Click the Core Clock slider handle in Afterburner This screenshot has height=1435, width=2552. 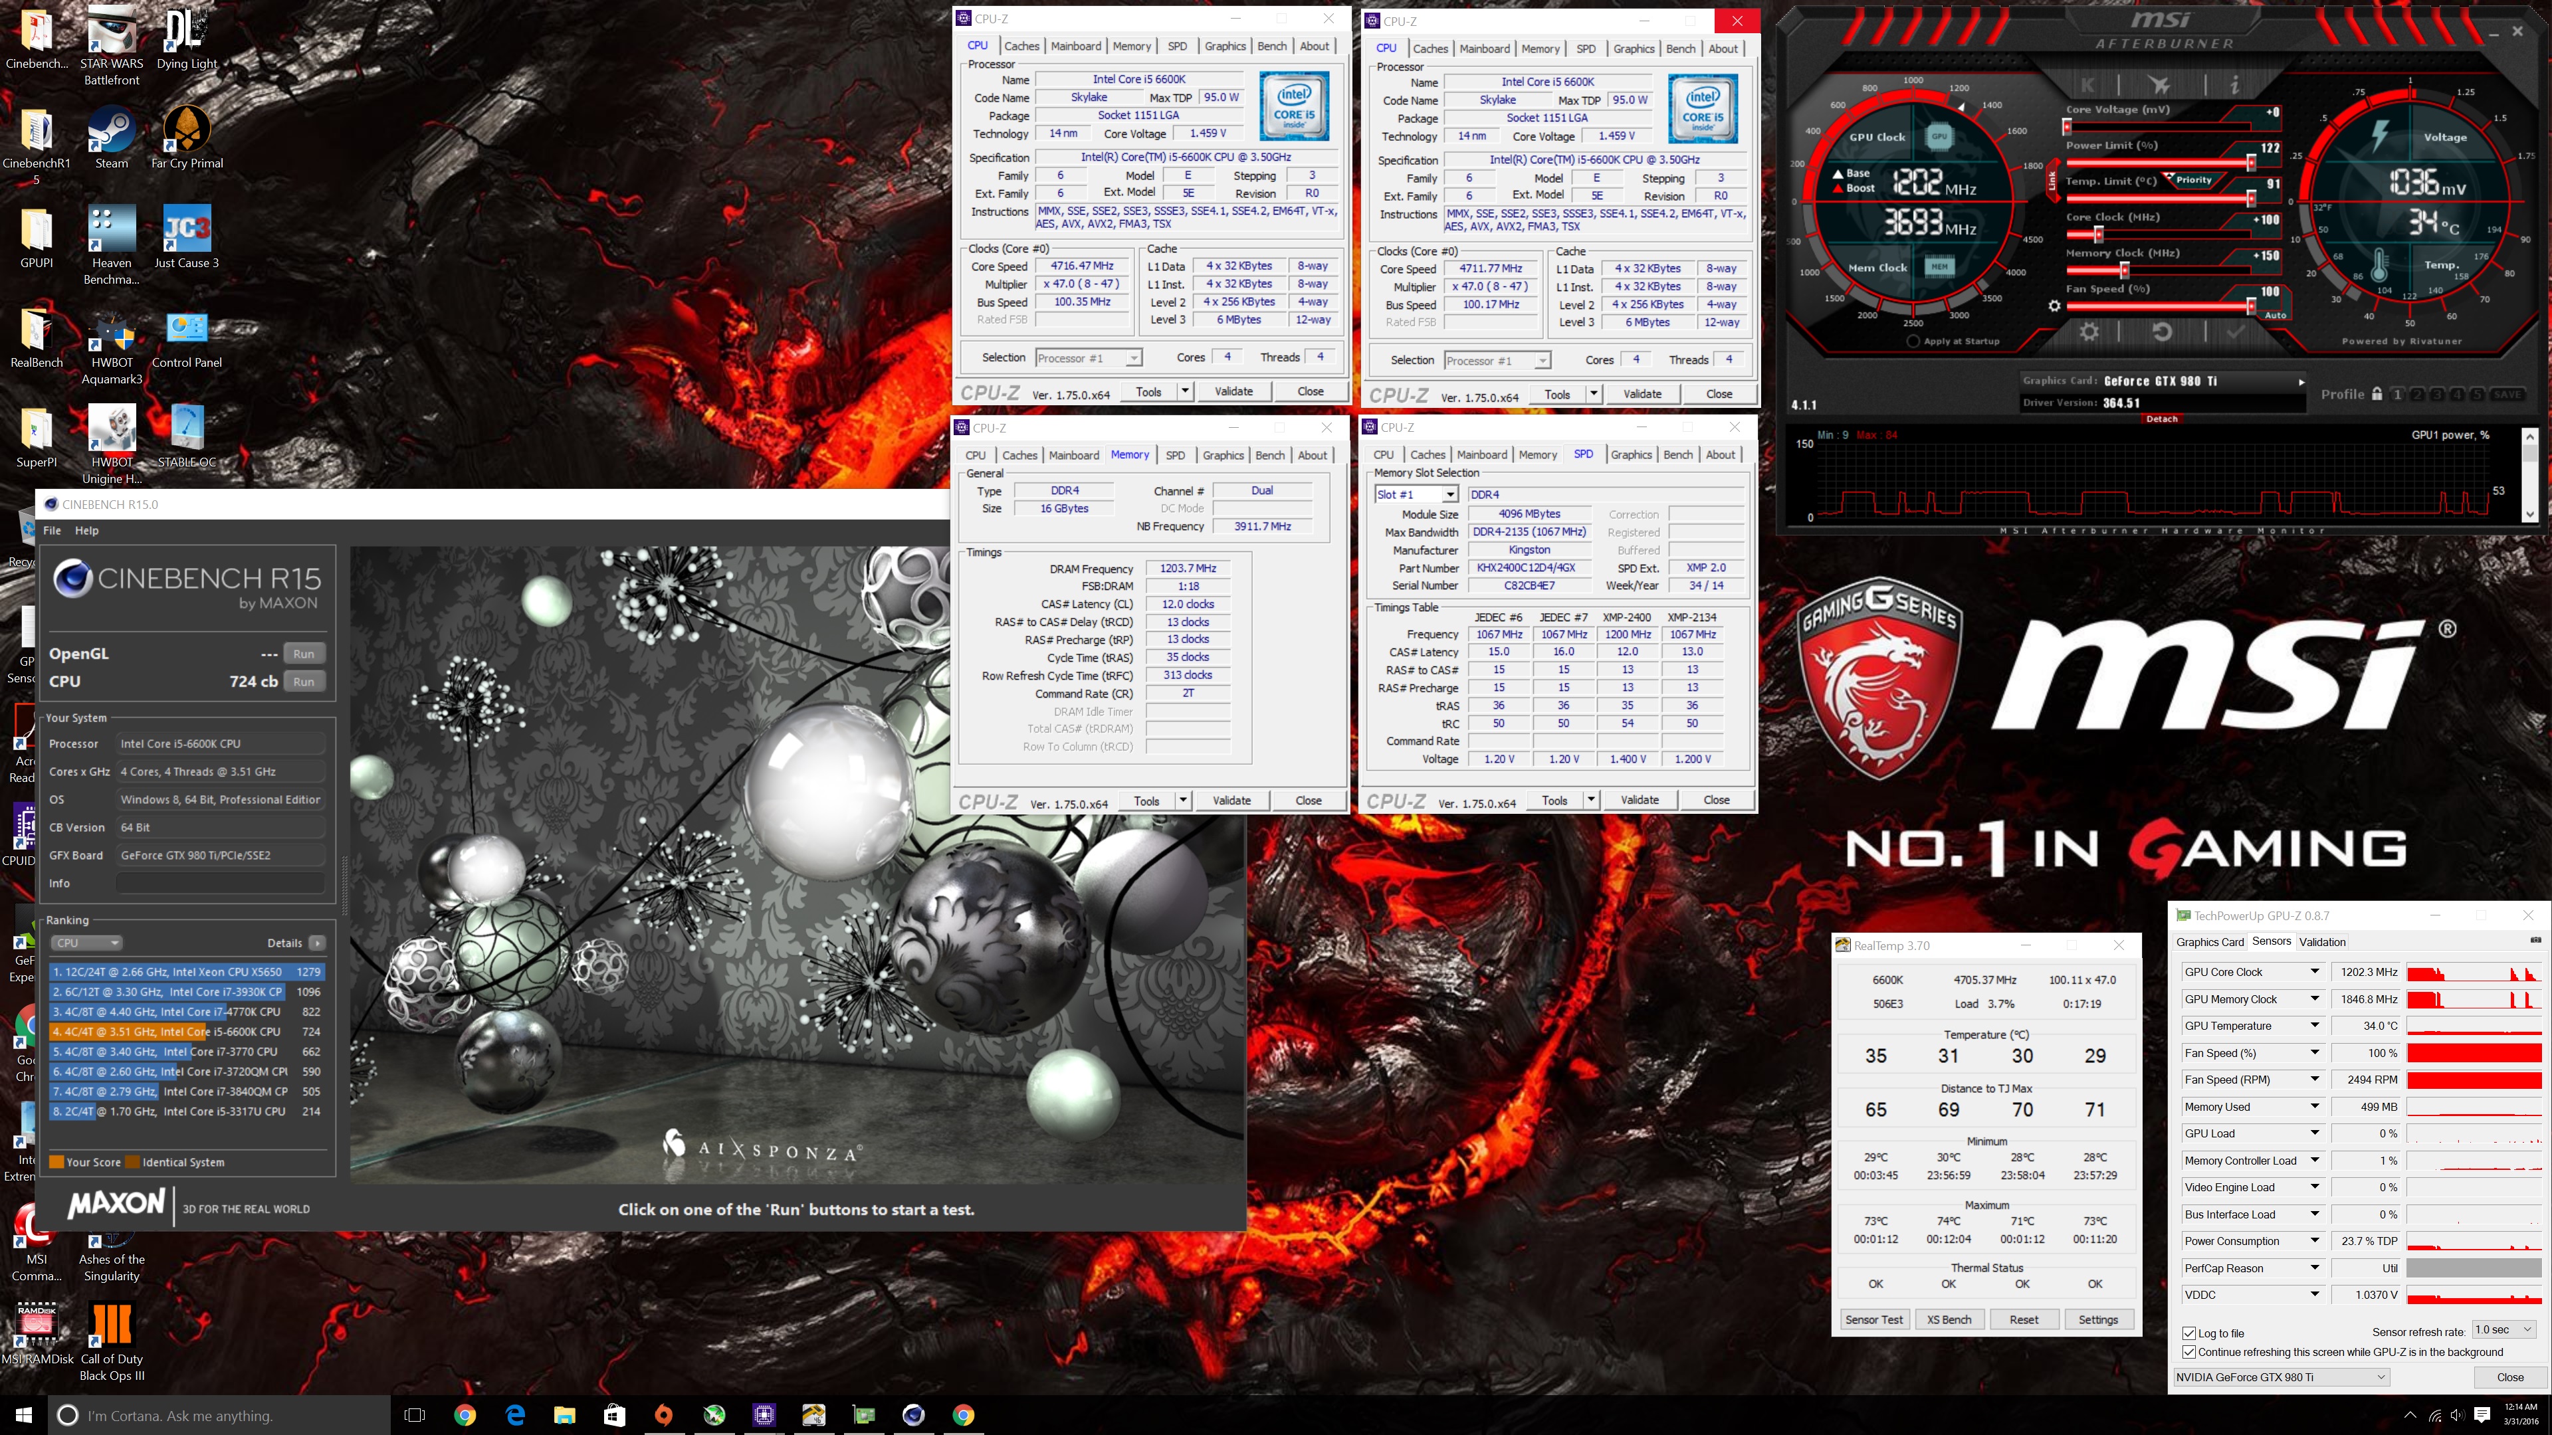[x=2098, y=235]
